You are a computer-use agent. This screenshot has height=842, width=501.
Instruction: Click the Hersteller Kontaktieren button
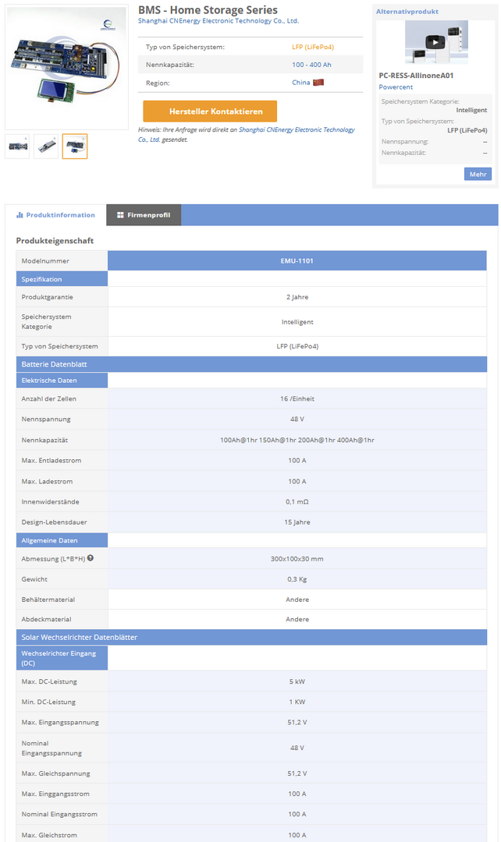[210, 111]
